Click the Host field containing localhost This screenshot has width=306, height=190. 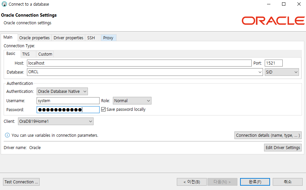tap(139, 63)
